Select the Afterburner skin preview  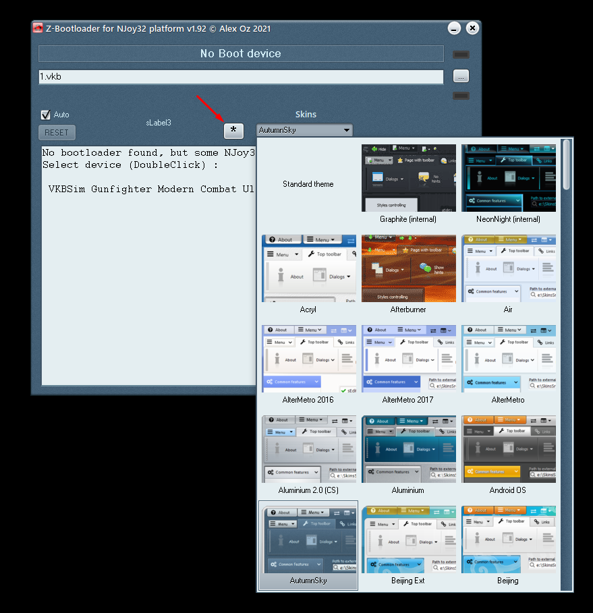click(408, 274)
